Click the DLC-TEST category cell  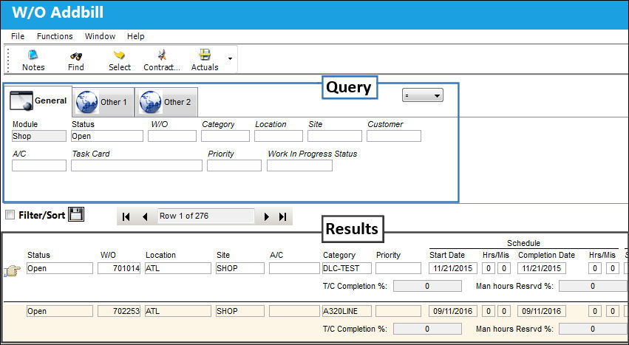click(x=347, y=268)
